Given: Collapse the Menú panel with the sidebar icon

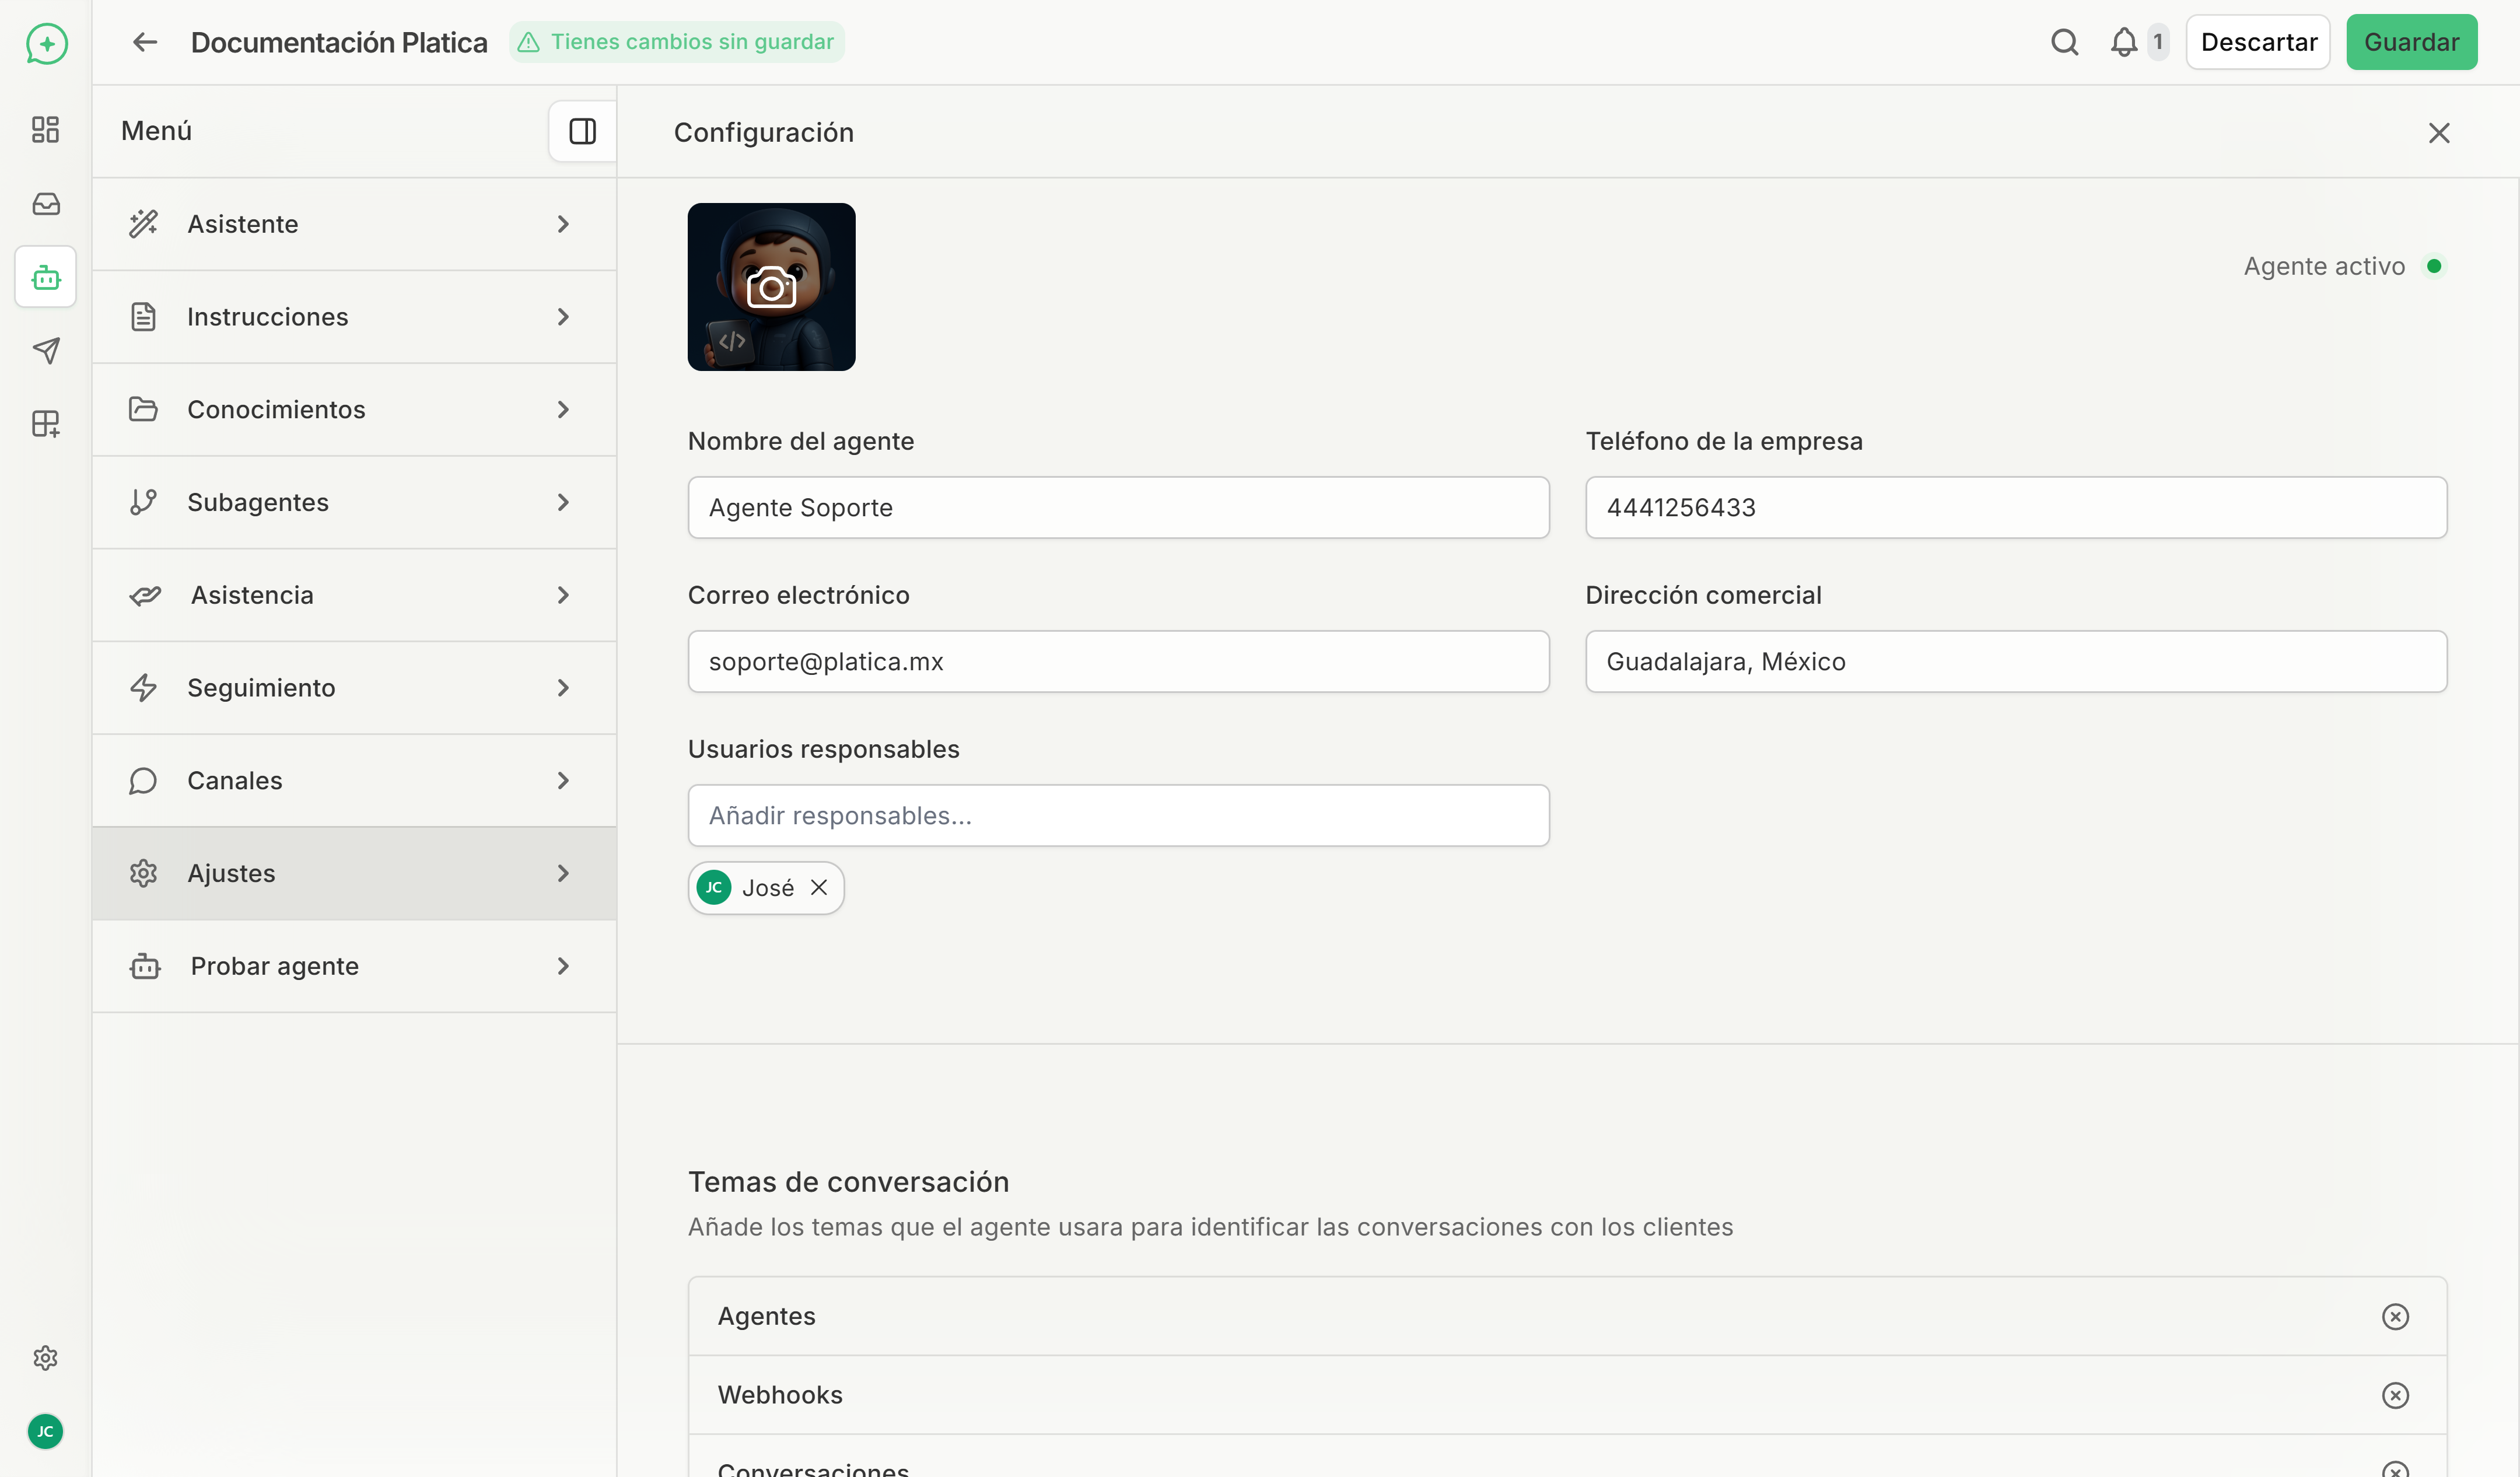Looking at the screenshot, I should [x=581, y=131].
